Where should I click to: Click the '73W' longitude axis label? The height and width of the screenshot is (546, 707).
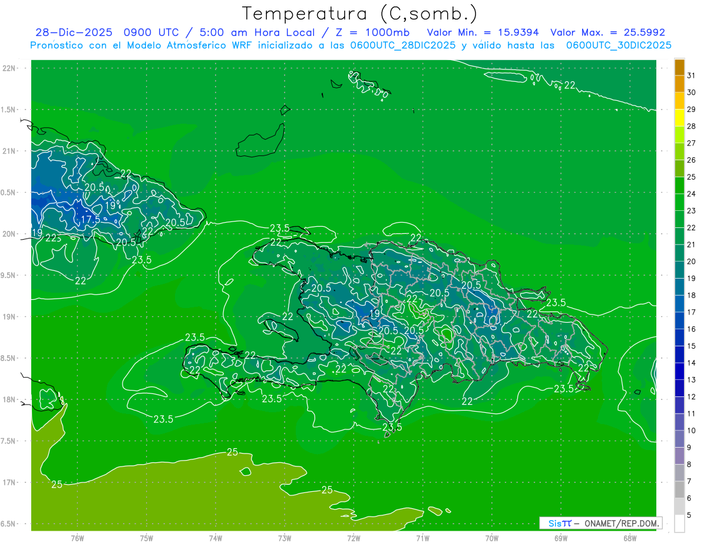click(x=285, y=538)
